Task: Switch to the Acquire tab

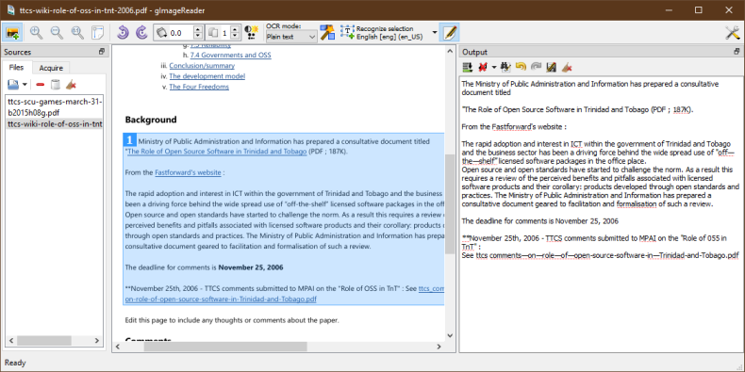Action: (x=51, y=68)
